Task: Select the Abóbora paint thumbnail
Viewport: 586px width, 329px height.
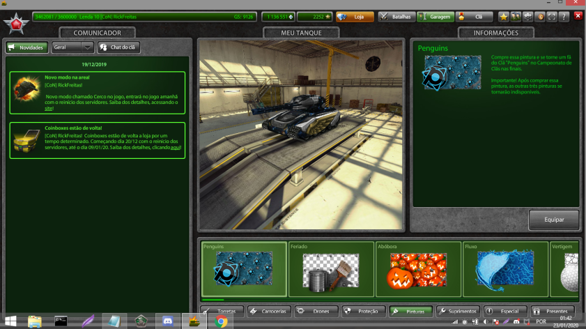Action: click(x=418, y=270)
